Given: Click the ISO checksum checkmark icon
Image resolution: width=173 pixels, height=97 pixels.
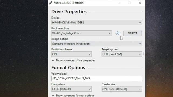Looking at the screenshot, I should tap(117, 33).
